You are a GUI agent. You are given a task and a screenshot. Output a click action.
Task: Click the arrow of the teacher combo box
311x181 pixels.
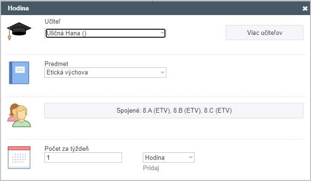point(162,33)
